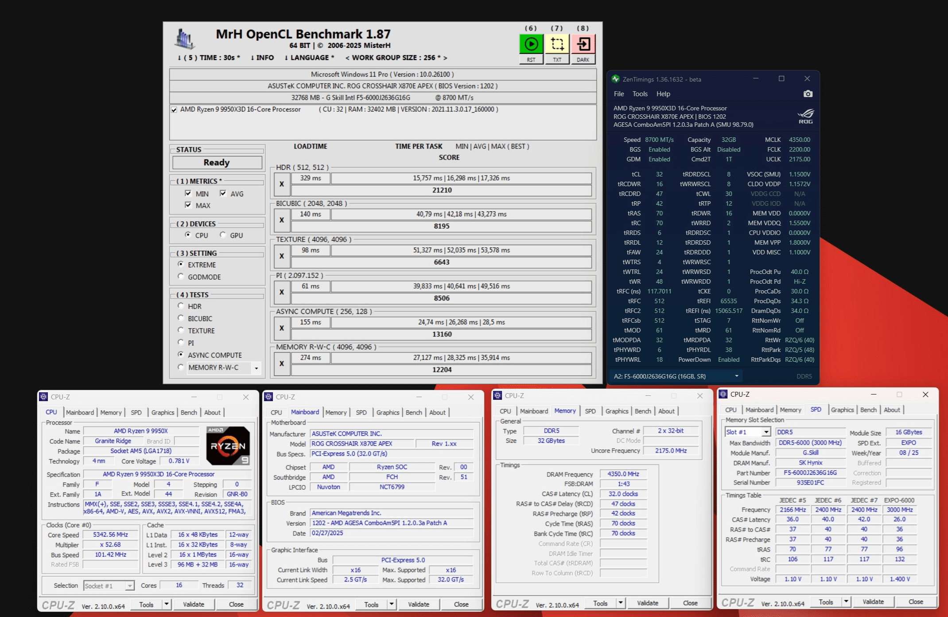Image resolution: width=948 pixels, height=617 pixels.
Task: Click Validate in CPU-Z SPD window
Action: (873, 601)
